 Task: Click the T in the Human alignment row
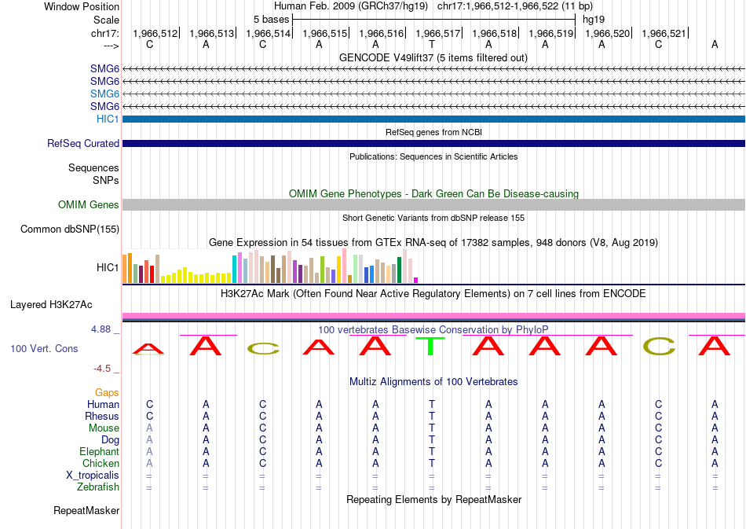coord(432,404)
